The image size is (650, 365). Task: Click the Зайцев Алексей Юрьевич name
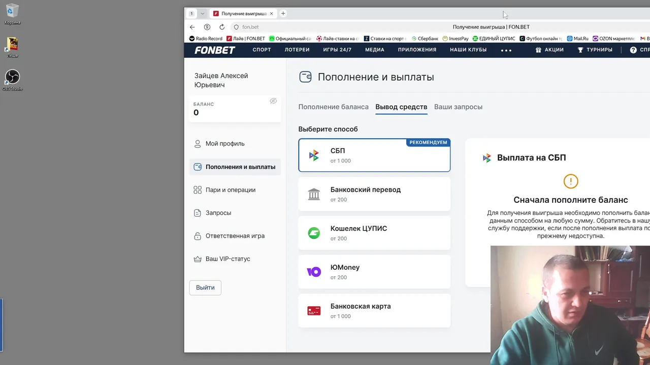[x=221, y=80]
